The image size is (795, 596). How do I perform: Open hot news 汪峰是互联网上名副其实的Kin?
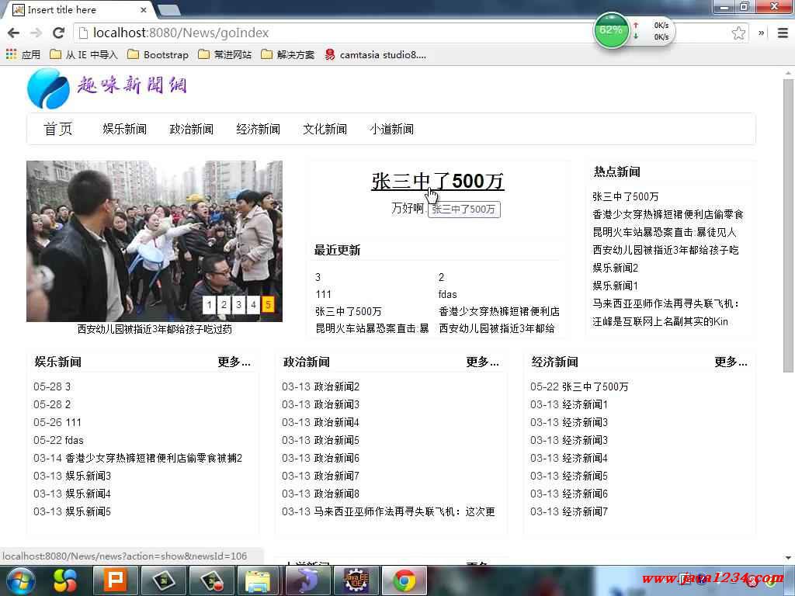(x=660, y=321)
